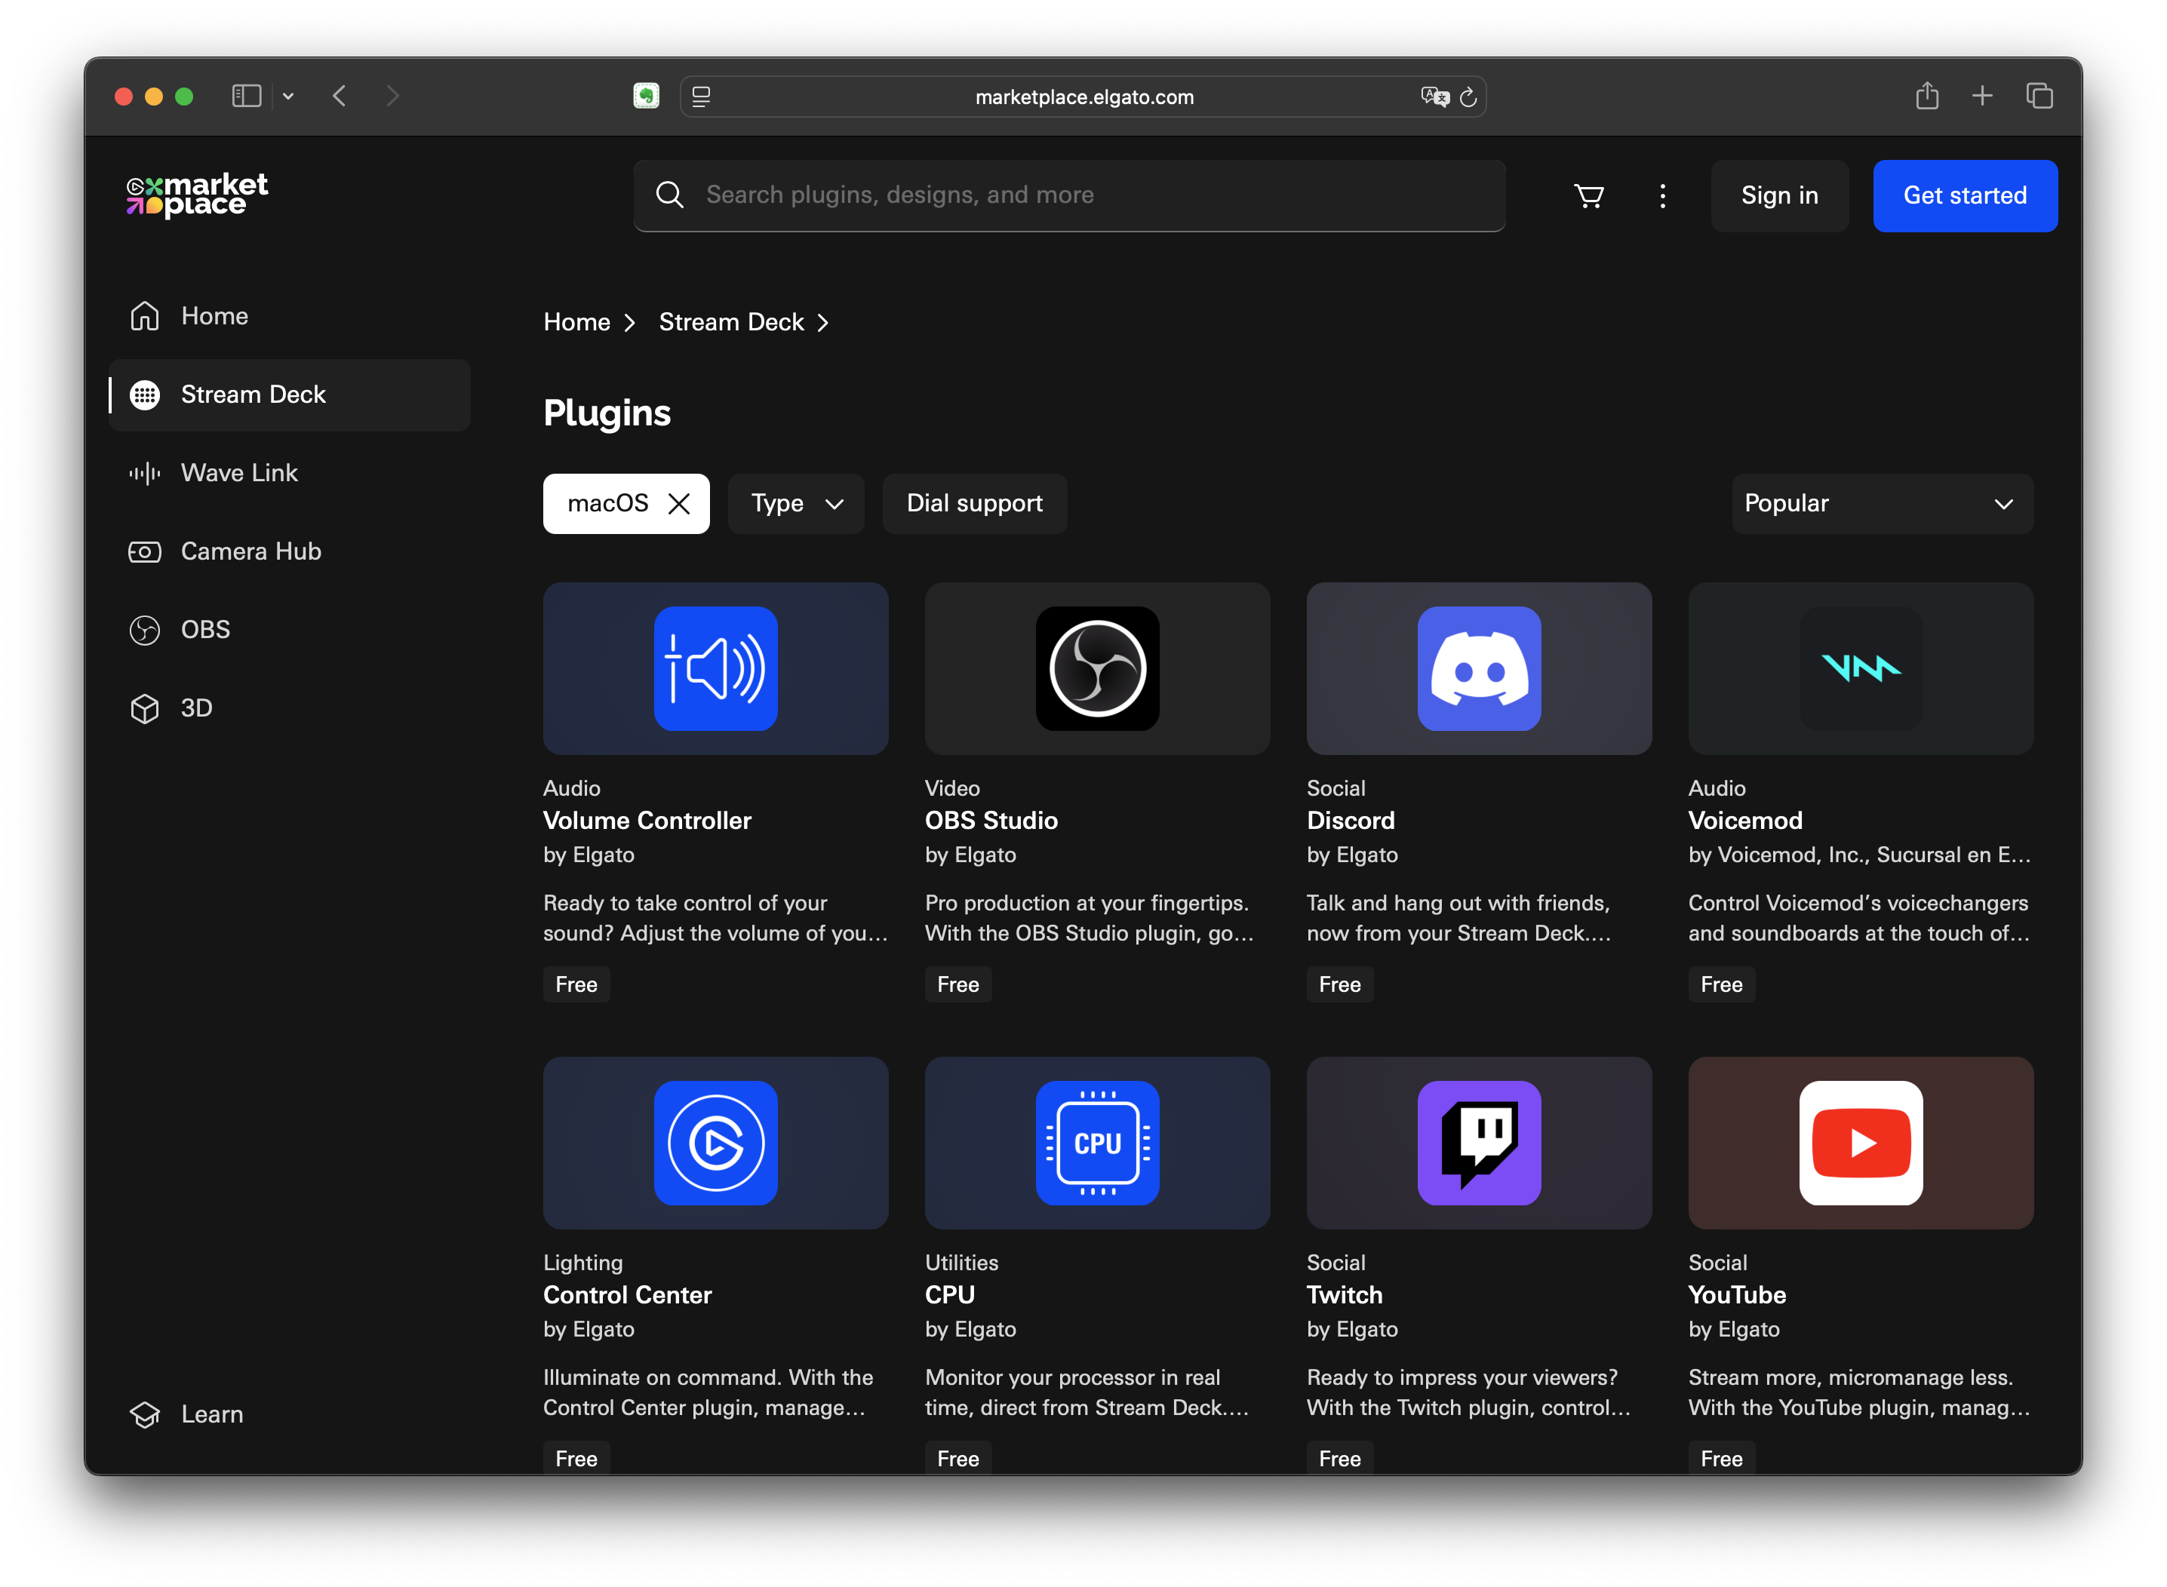Open the Safari tab overview icon
The width and height of the screenshot is (2167, 1587).
(x=2039, y=96)
